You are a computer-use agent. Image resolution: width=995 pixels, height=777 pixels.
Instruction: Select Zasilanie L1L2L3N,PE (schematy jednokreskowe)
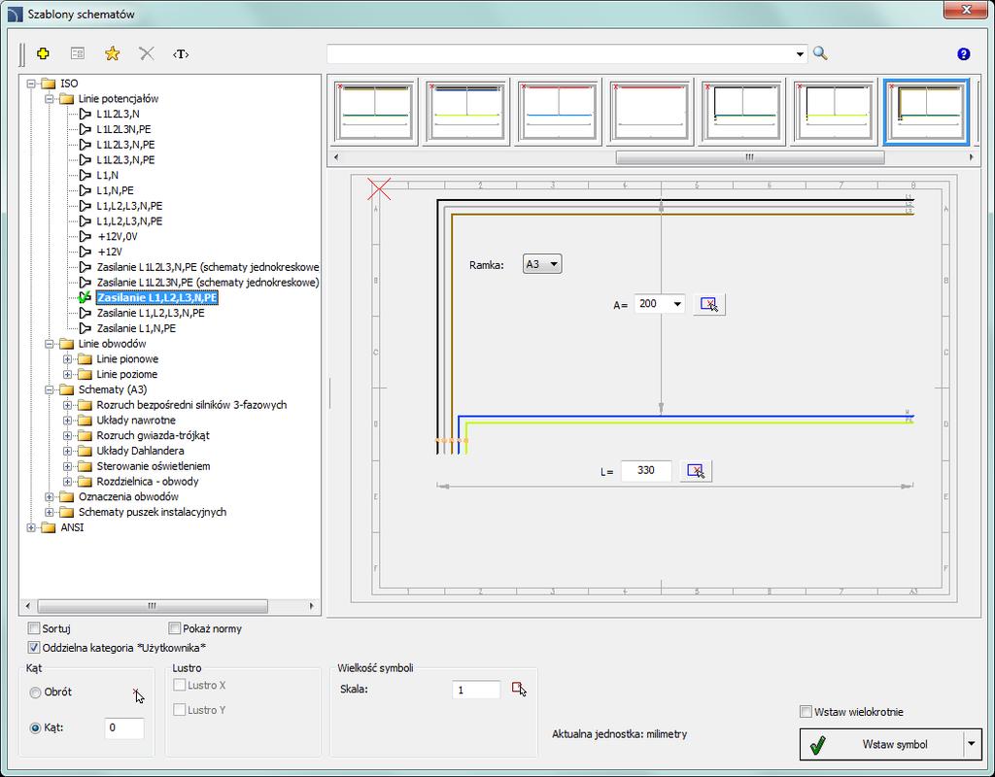(x=208, y=283)
